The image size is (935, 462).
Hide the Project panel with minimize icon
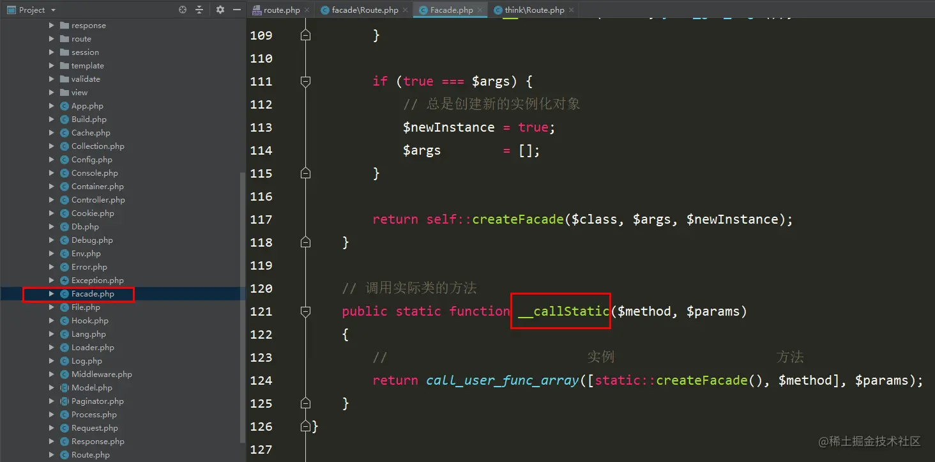click(x=237, y=10)
